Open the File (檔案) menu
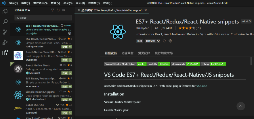This screenshot has height=119, width=254. click(14, 3)
